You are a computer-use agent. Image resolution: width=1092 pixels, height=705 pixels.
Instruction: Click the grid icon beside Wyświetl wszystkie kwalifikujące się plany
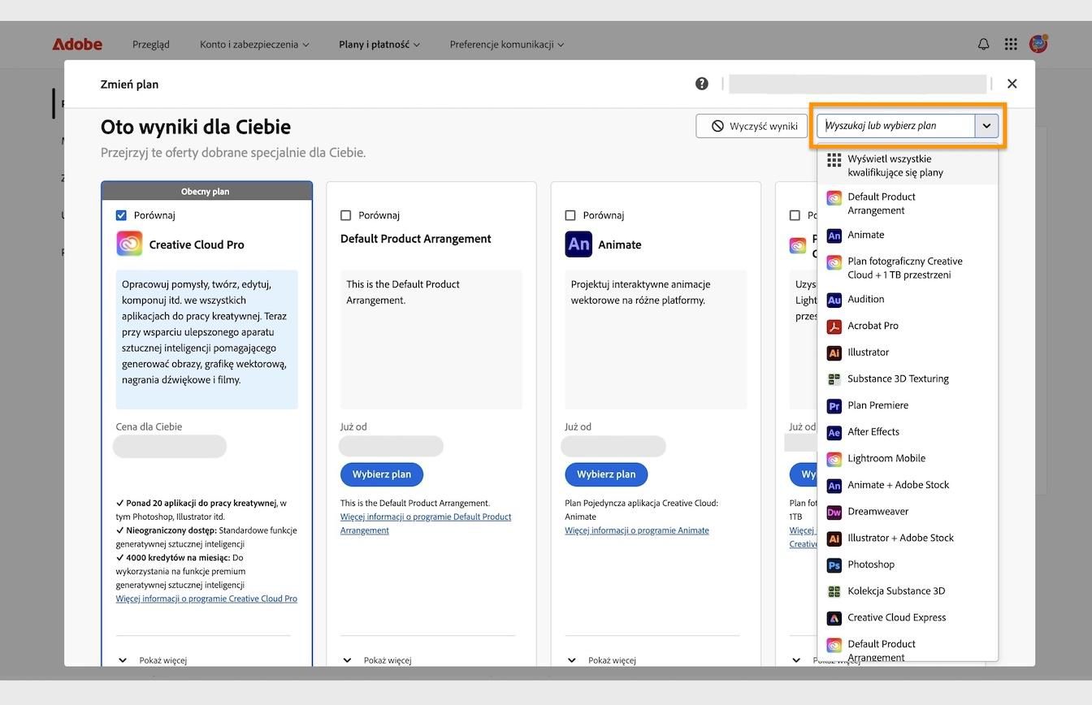[x=834, y=159]
